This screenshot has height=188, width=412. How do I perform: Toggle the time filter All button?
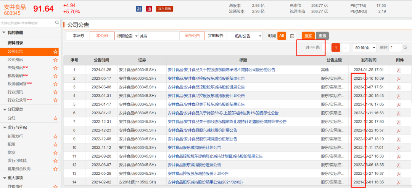(x=282, y=36)
